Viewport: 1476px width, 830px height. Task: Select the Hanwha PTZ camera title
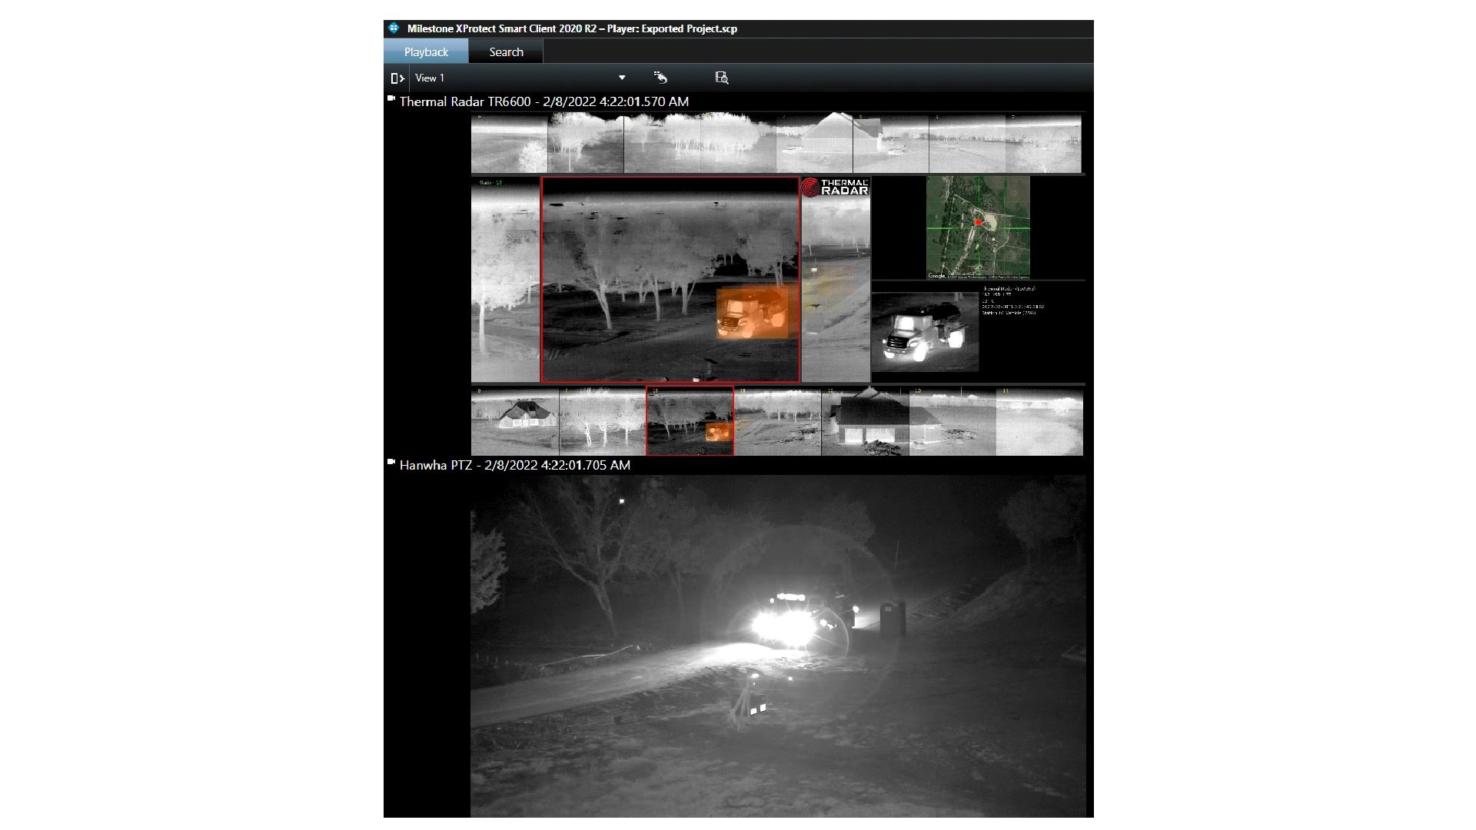pyautogui.click(x=514, y=465)
